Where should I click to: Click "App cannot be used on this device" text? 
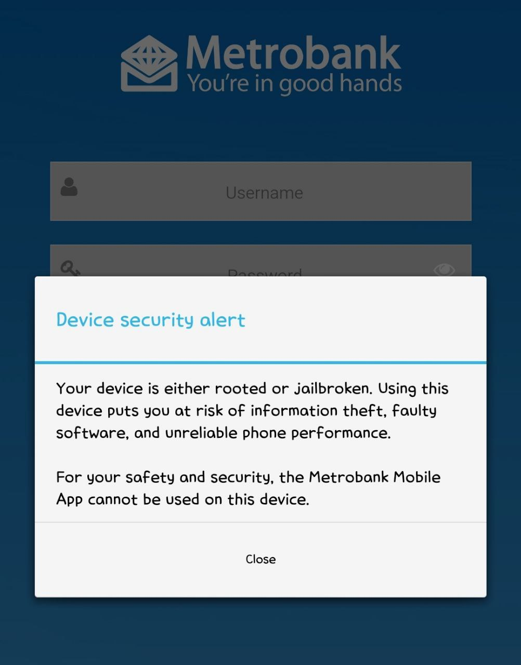coord(183,499)
